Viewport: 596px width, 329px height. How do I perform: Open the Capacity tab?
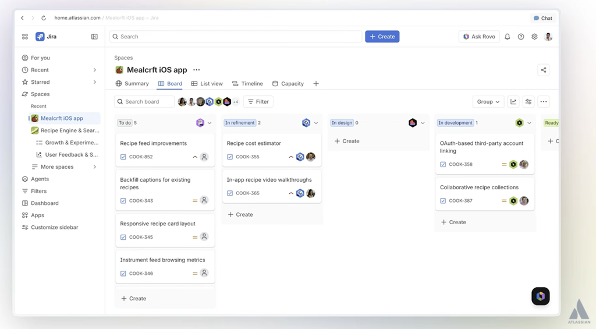[288, 84]
